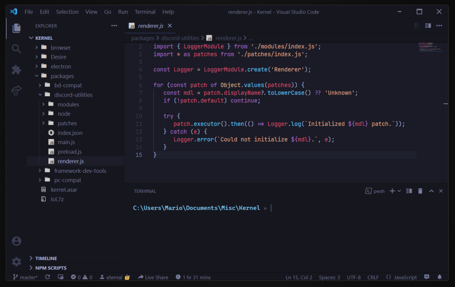
Task: Open the Extensions view in activity bar
Action: tap(17, 70)
